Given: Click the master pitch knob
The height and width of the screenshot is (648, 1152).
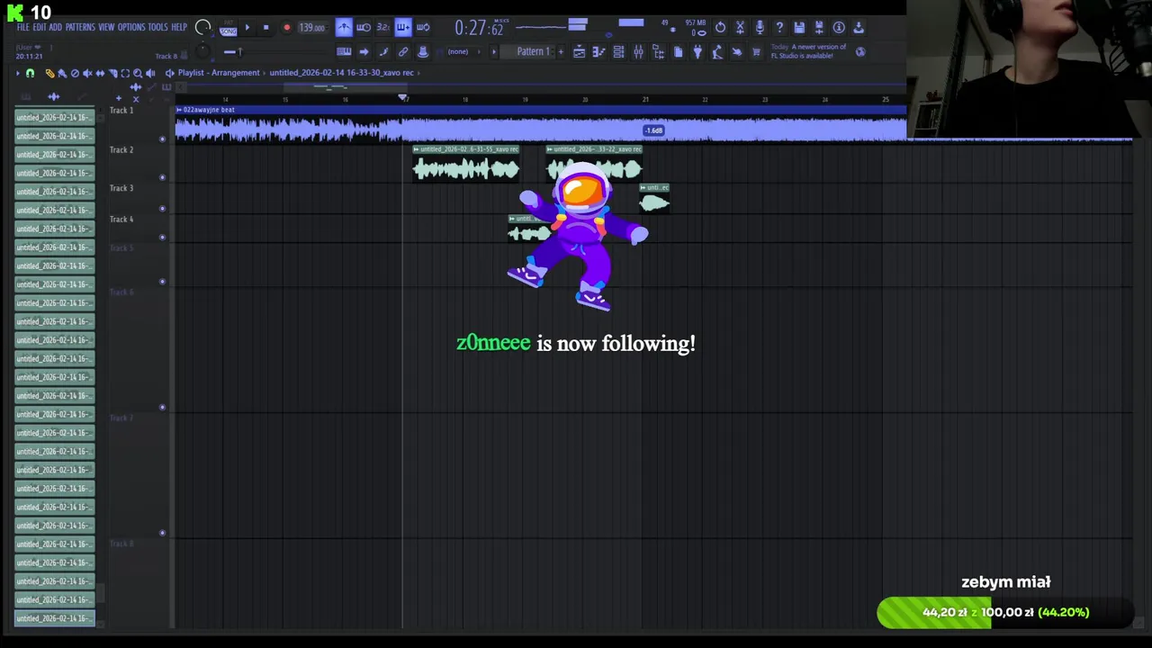Looking at the screenshot, I should tap(202, 51).
